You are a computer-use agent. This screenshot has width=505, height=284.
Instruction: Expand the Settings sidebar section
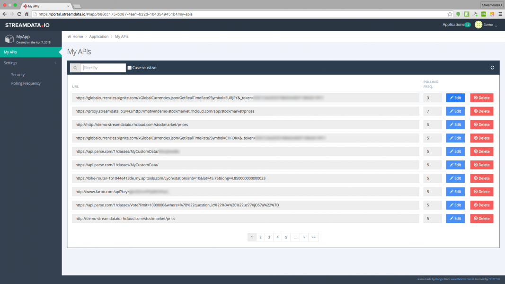pyautogui.click(x=31, y=63)
